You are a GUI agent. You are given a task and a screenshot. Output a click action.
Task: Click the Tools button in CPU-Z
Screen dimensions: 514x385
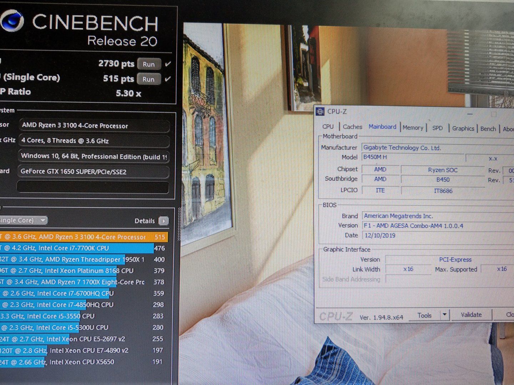click(424, 315)
